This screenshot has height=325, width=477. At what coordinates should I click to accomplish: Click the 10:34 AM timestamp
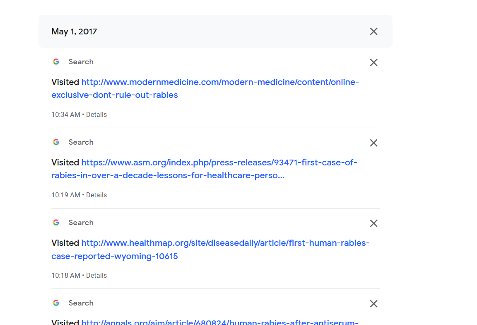(66, 114)
